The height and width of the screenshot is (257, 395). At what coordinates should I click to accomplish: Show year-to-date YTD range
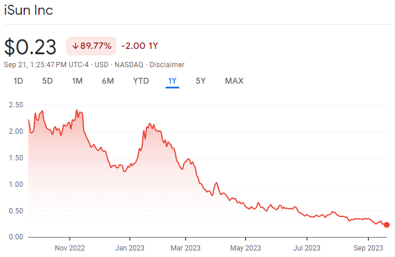[141, 81]
